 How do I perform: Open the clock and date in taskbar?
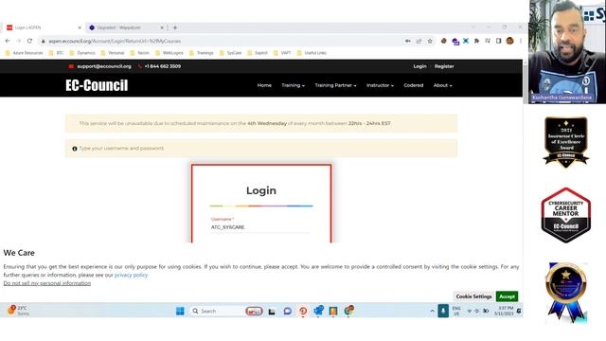[x=504, y=312]
